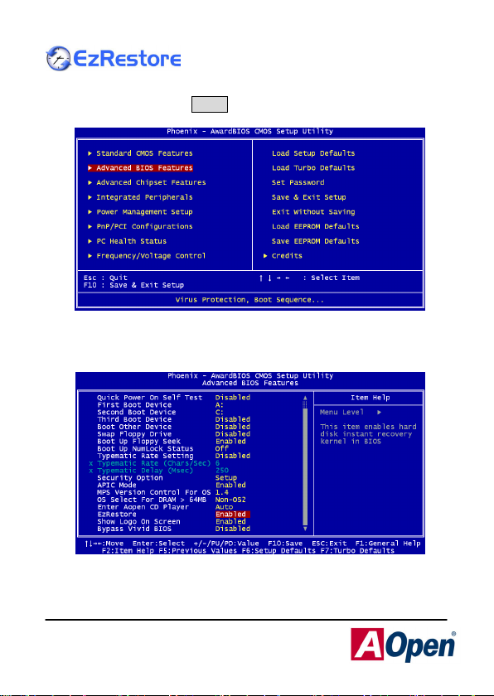This screenshot has height=696, width=494.
Task: Open the First Boot Device A: value
Action: (x=220, y=405)
